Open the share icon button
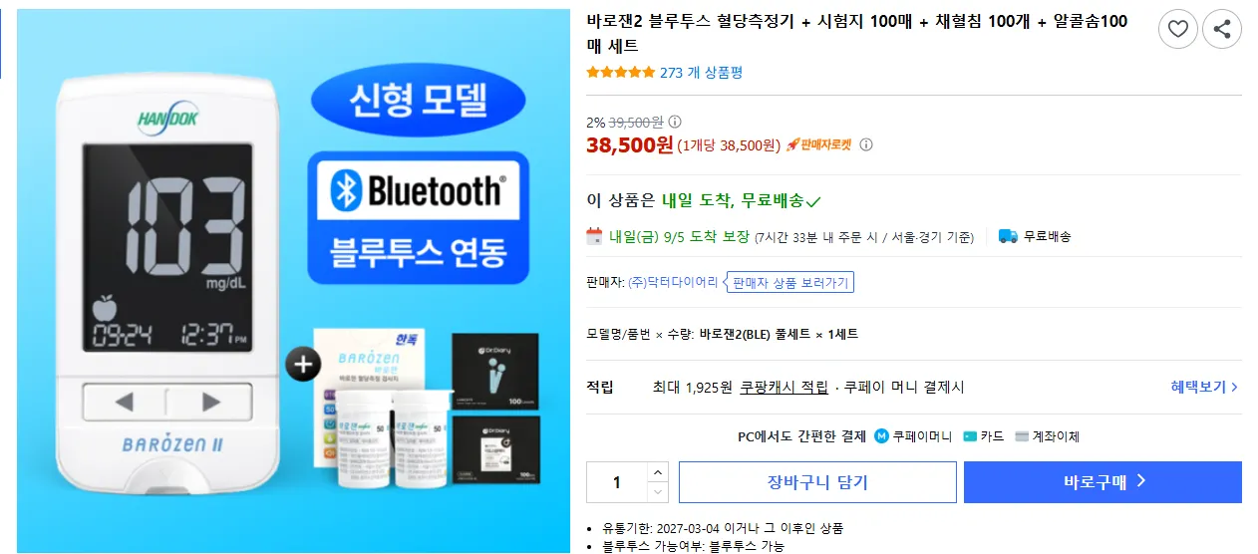The image size is (1258, 554). click(1222, 29)
